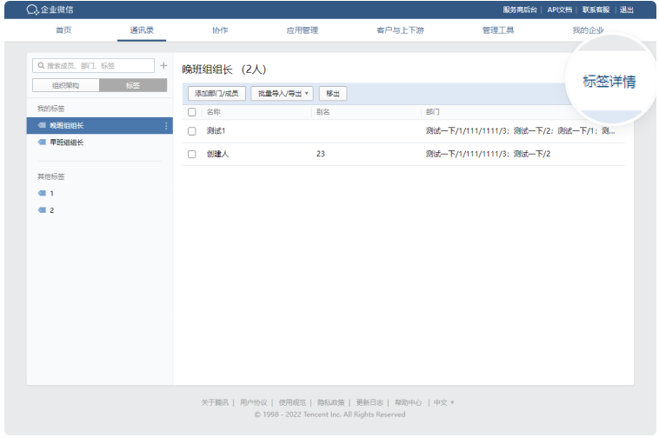
Task: Click the tag icon next to 早班组组长
Action: pos(42,143)
